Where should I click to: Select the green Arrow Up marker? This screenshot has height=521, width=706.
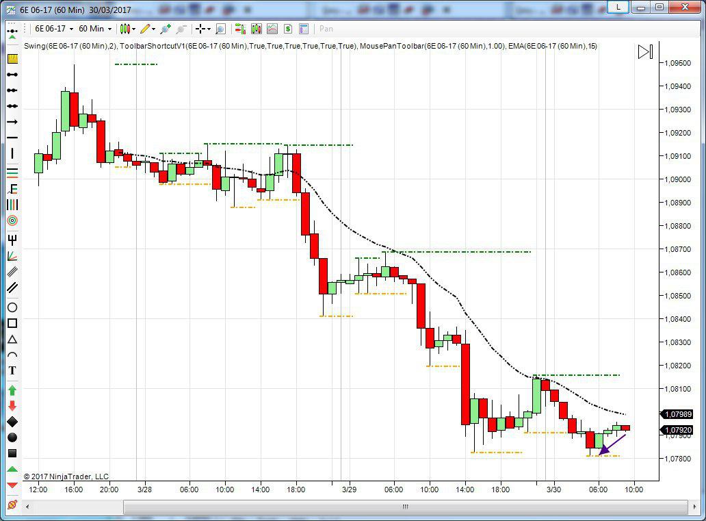click(x=12, y=390)
